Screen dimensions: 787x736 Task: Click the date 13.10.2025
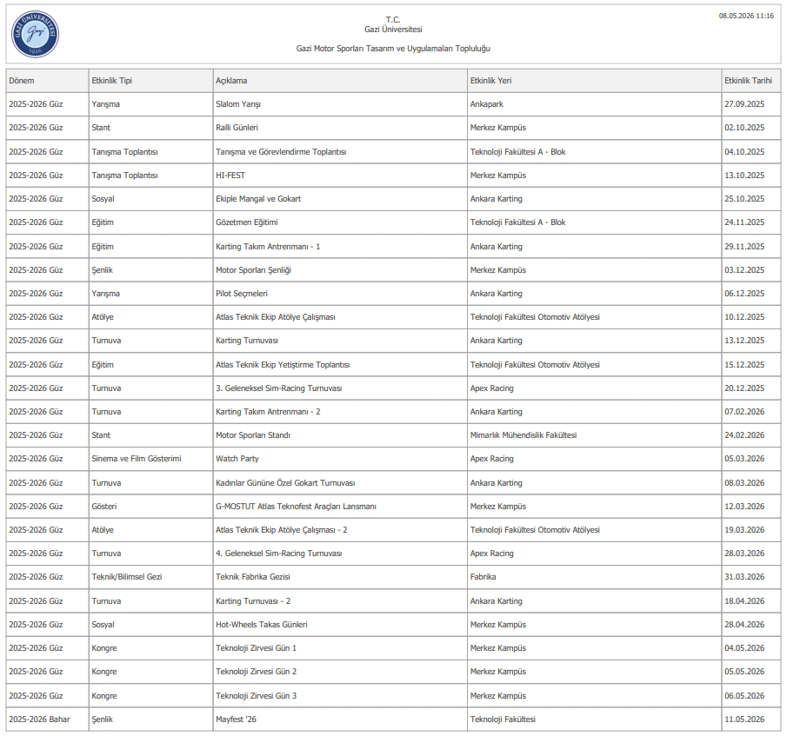[x=744, y=176]
